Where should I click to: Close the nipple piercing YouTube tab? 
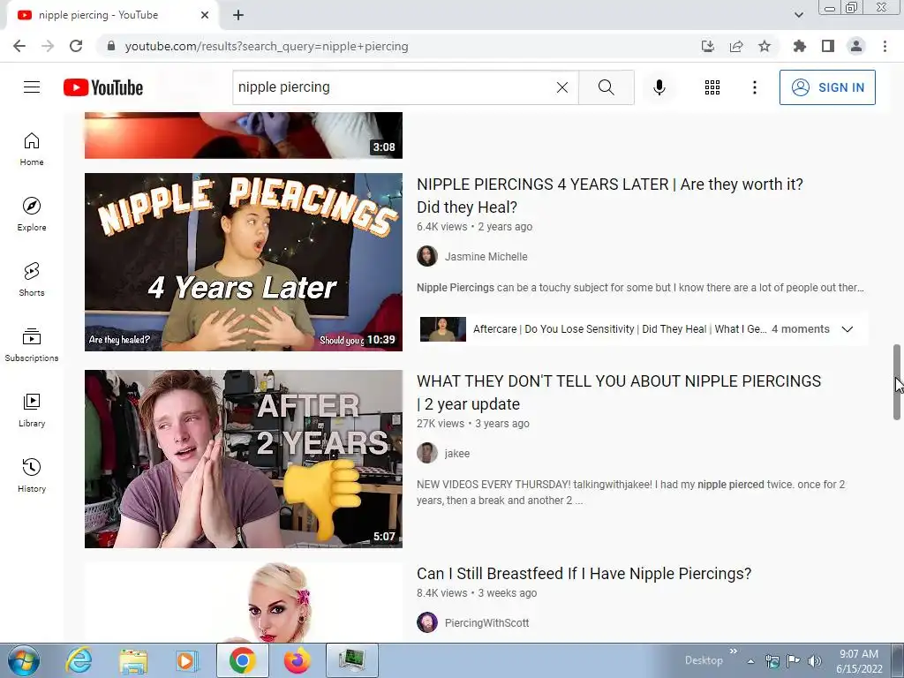click(x=205, y=15)
